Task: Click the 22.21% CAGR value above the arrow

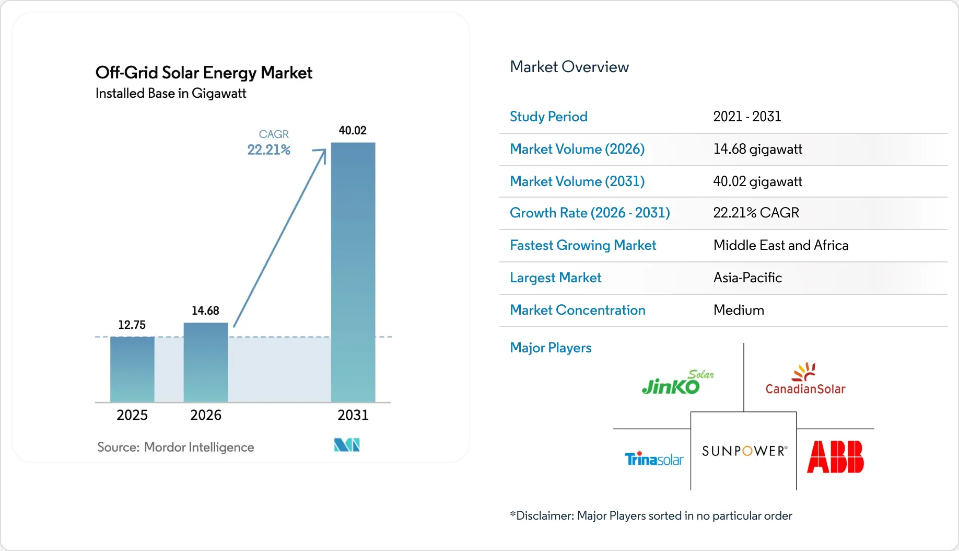Action: coord(268,150)
